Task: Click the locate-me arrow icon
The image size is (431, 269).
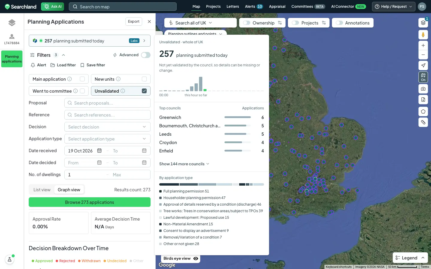Action: tap(423, 65)
